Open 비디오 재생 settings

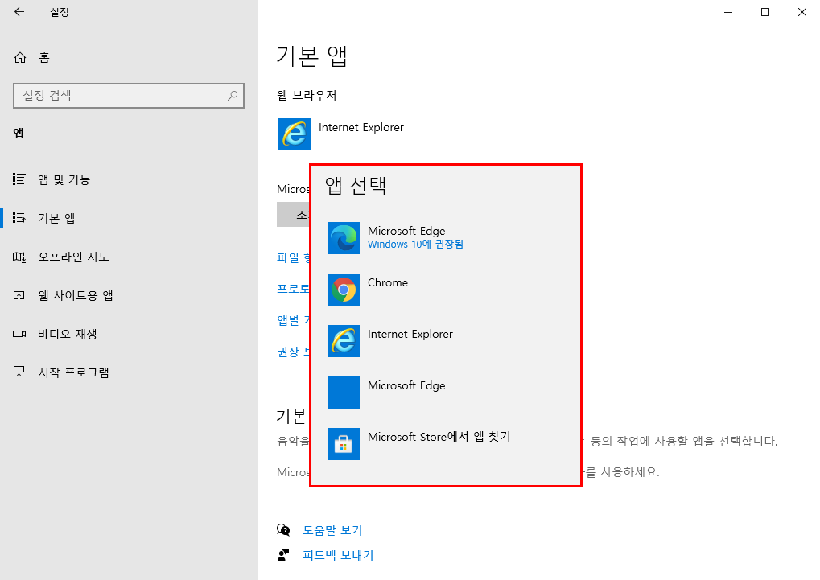click(x=55, y=334)
